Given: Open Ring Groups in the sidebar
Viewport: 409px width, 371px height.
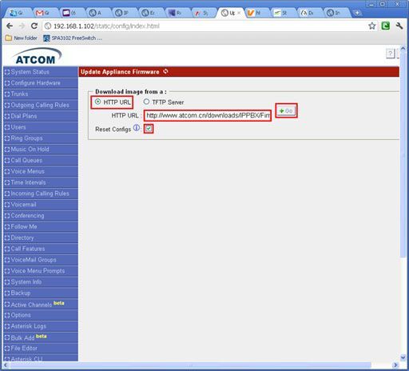Looking at the screenshot, I should pyautogui.click(x=41, y=138).
